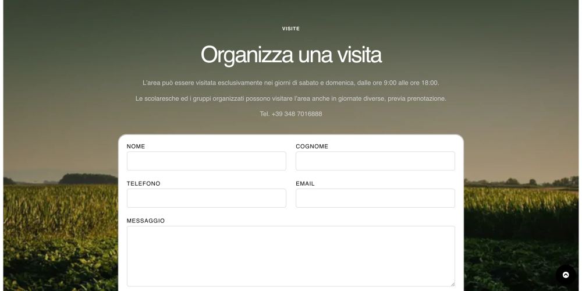Focus the NOME input field
582x291 pixels.
click(x=207, y=161)
